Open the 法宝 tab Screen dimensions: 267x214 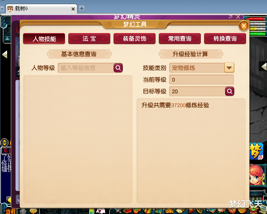(x=89, y=39)
